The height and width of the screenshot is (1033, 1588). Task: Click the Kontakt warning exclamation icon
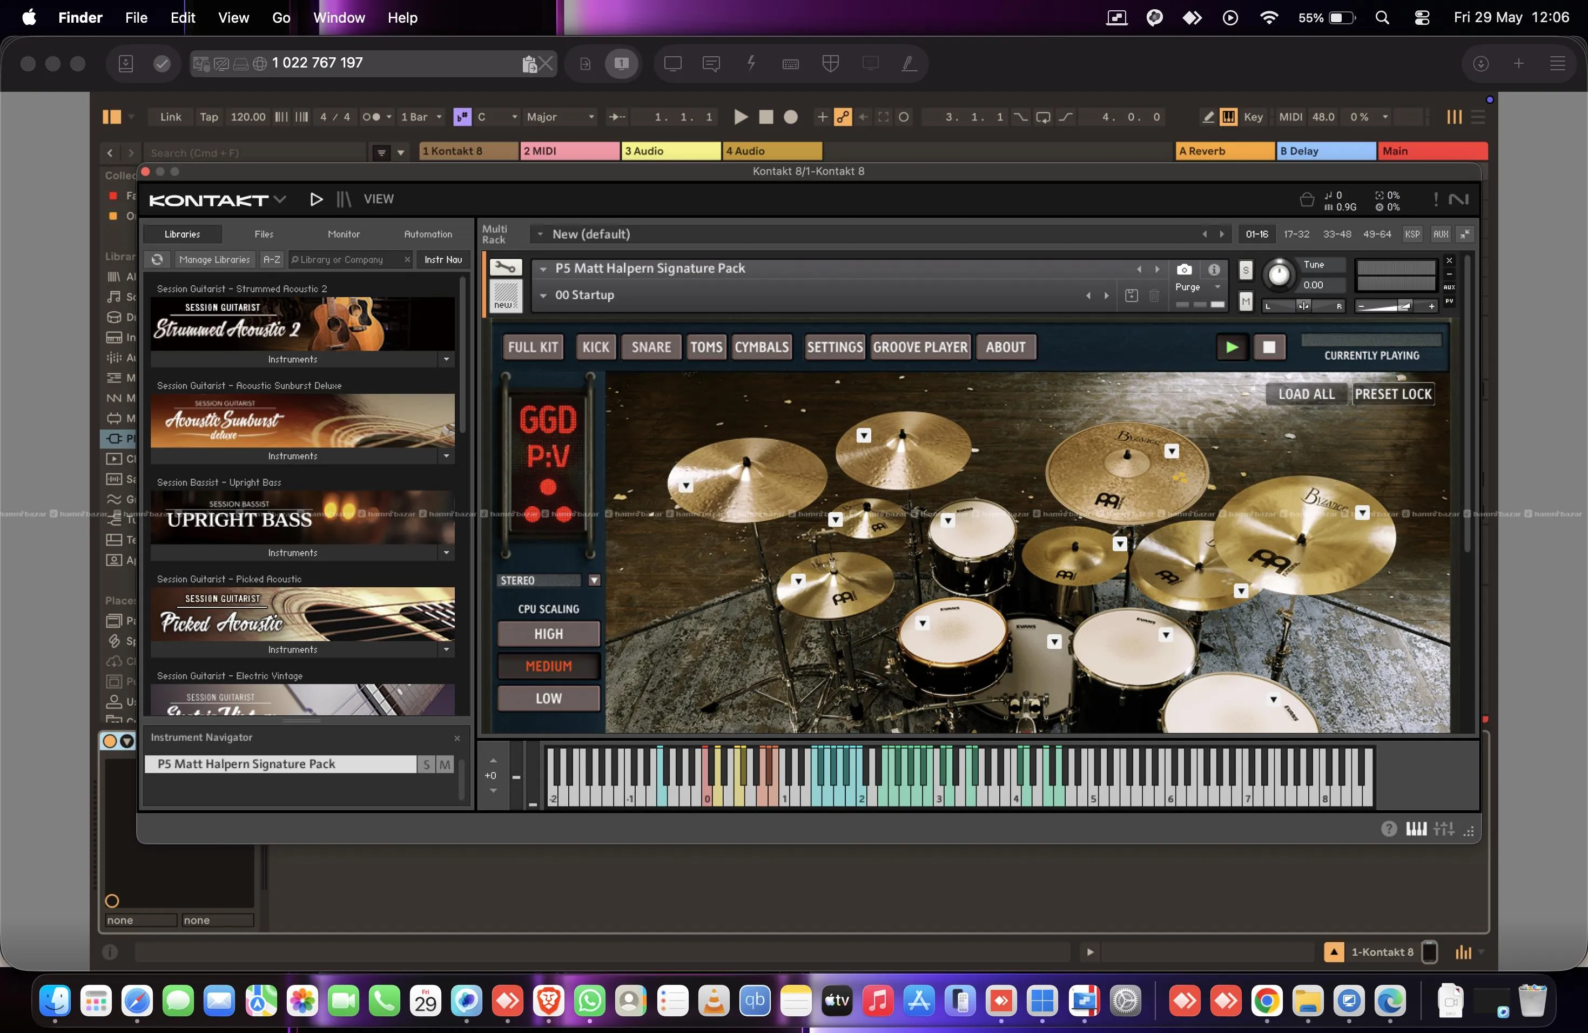pos(1435,199)
